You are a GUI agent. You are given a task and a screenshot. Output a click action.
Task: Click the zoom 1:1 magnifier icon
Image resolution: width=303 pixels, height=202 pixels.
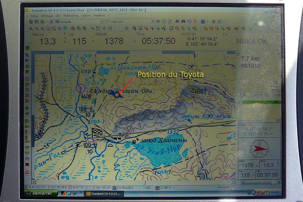coord(42,29)
